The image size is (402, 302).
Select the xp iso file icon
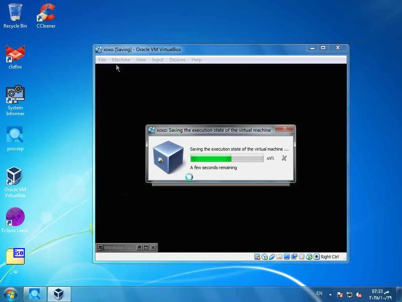click(15, 261)
